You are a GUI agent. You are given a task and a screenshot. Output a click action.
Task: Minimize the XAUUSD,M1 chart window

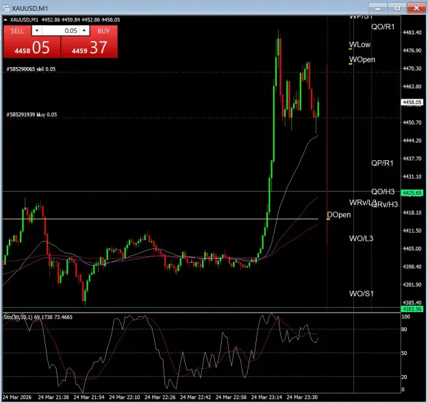(377, 8)
